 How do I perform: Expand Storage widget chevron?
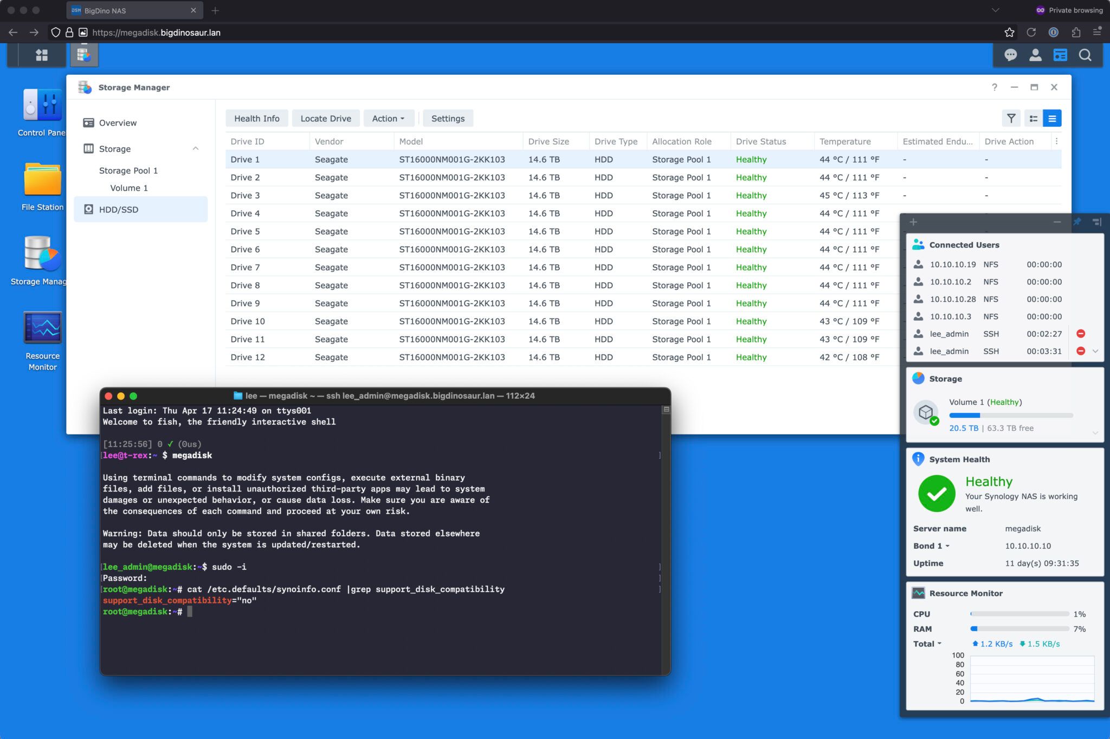point(1095,432)
